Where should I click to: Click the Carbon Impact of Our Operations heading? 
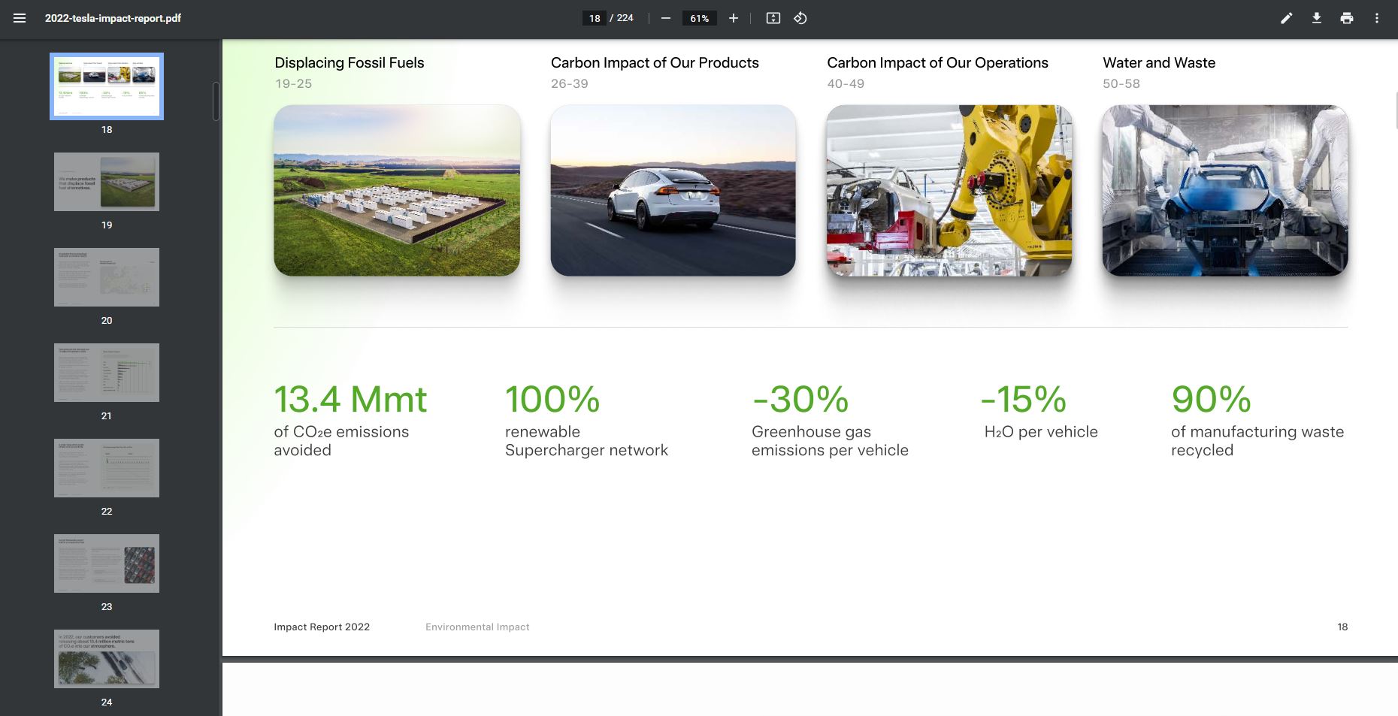click(937, 62)
